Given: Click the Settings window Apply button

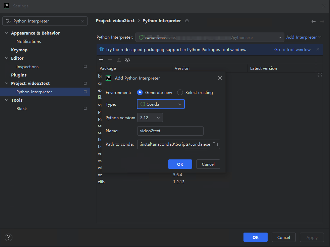Looking at the screenshot, I should (312, 237).
